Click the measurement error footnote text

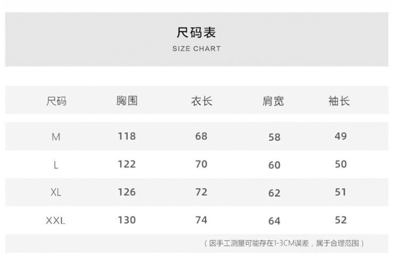(285, 243)
